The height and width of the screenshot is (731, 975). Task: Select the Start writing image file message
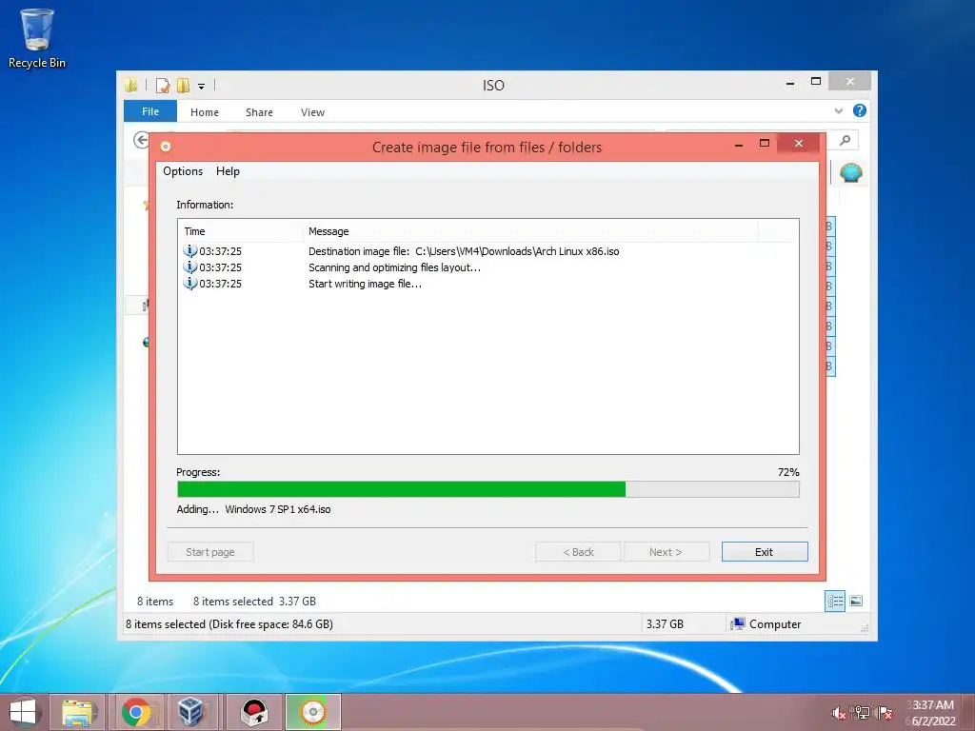tap(365, 284)
